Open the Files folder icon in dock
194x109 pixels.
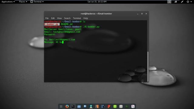[x=79, y=106]
